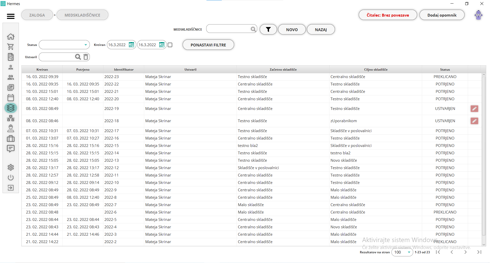
Task: Open the briefcase sidebar icon
Action: pos(11,139)
